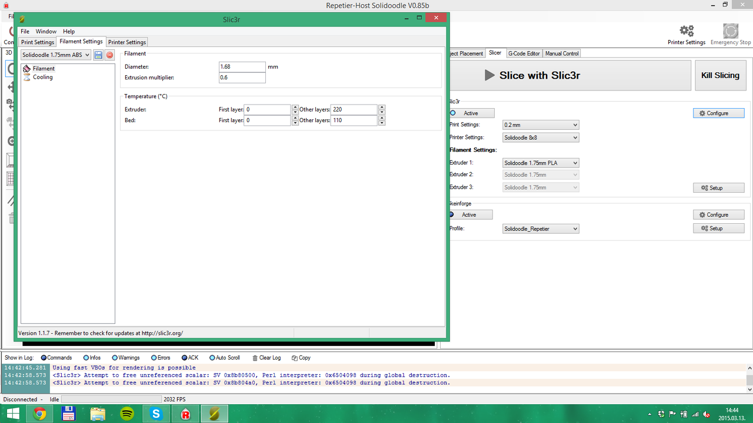Screen dimensions: 753x423
Task: Switch to Repetier-Host via taskbar icon
Action: click(x=185, y=414)
